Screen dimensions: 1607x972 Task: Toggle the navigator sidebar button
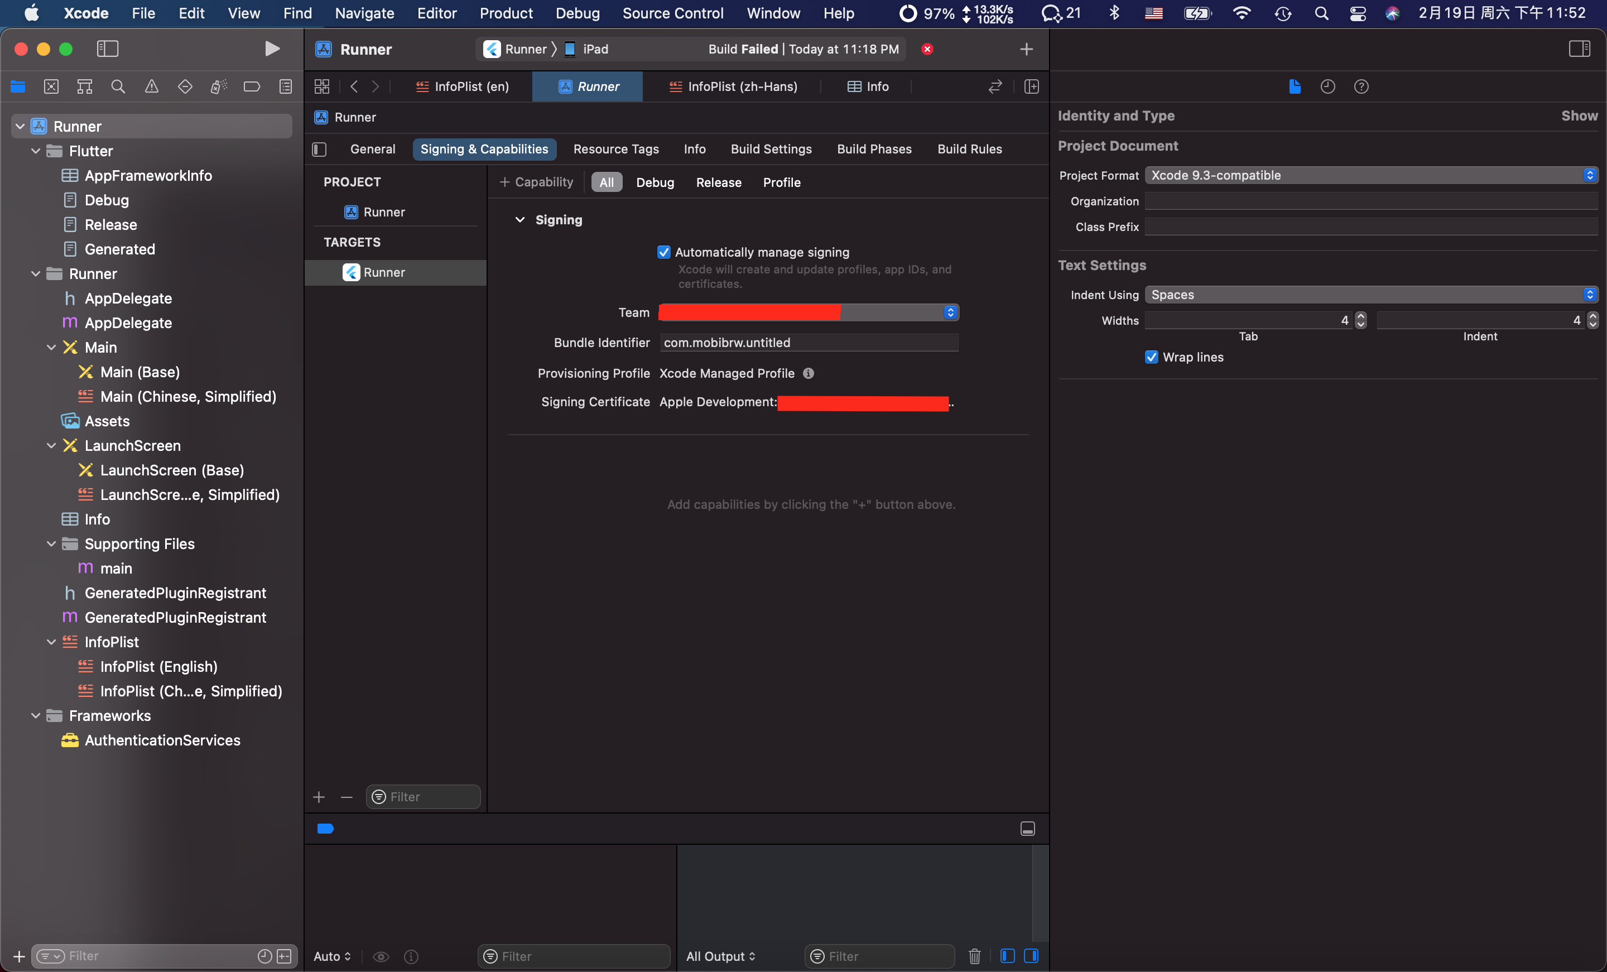coord(108,49)
